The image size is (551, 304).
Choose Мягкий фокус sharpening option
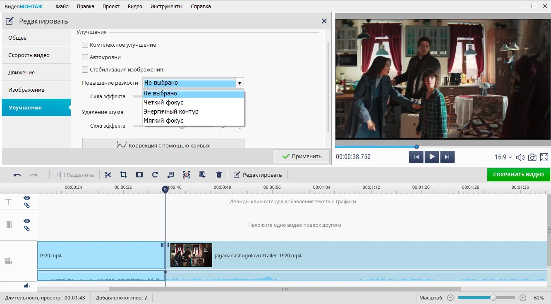coord(163,121)
